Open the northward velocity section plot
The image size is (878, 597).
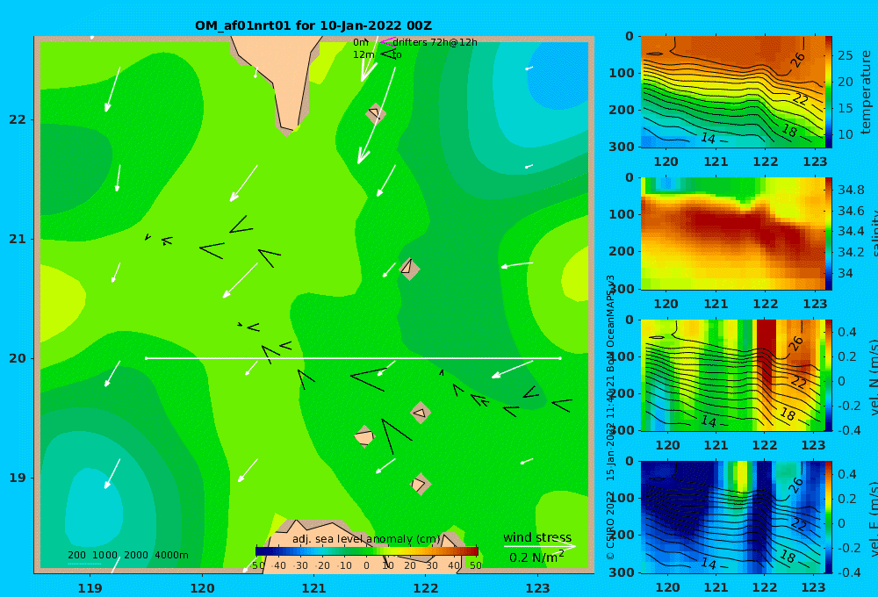coord(732,375)
